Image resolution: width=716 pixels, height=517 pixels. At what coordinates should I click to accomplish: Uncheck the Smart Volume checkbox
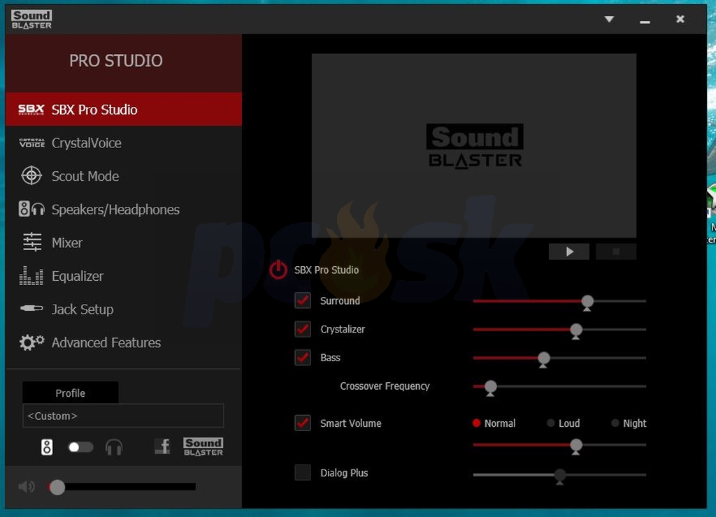[303, 423]
